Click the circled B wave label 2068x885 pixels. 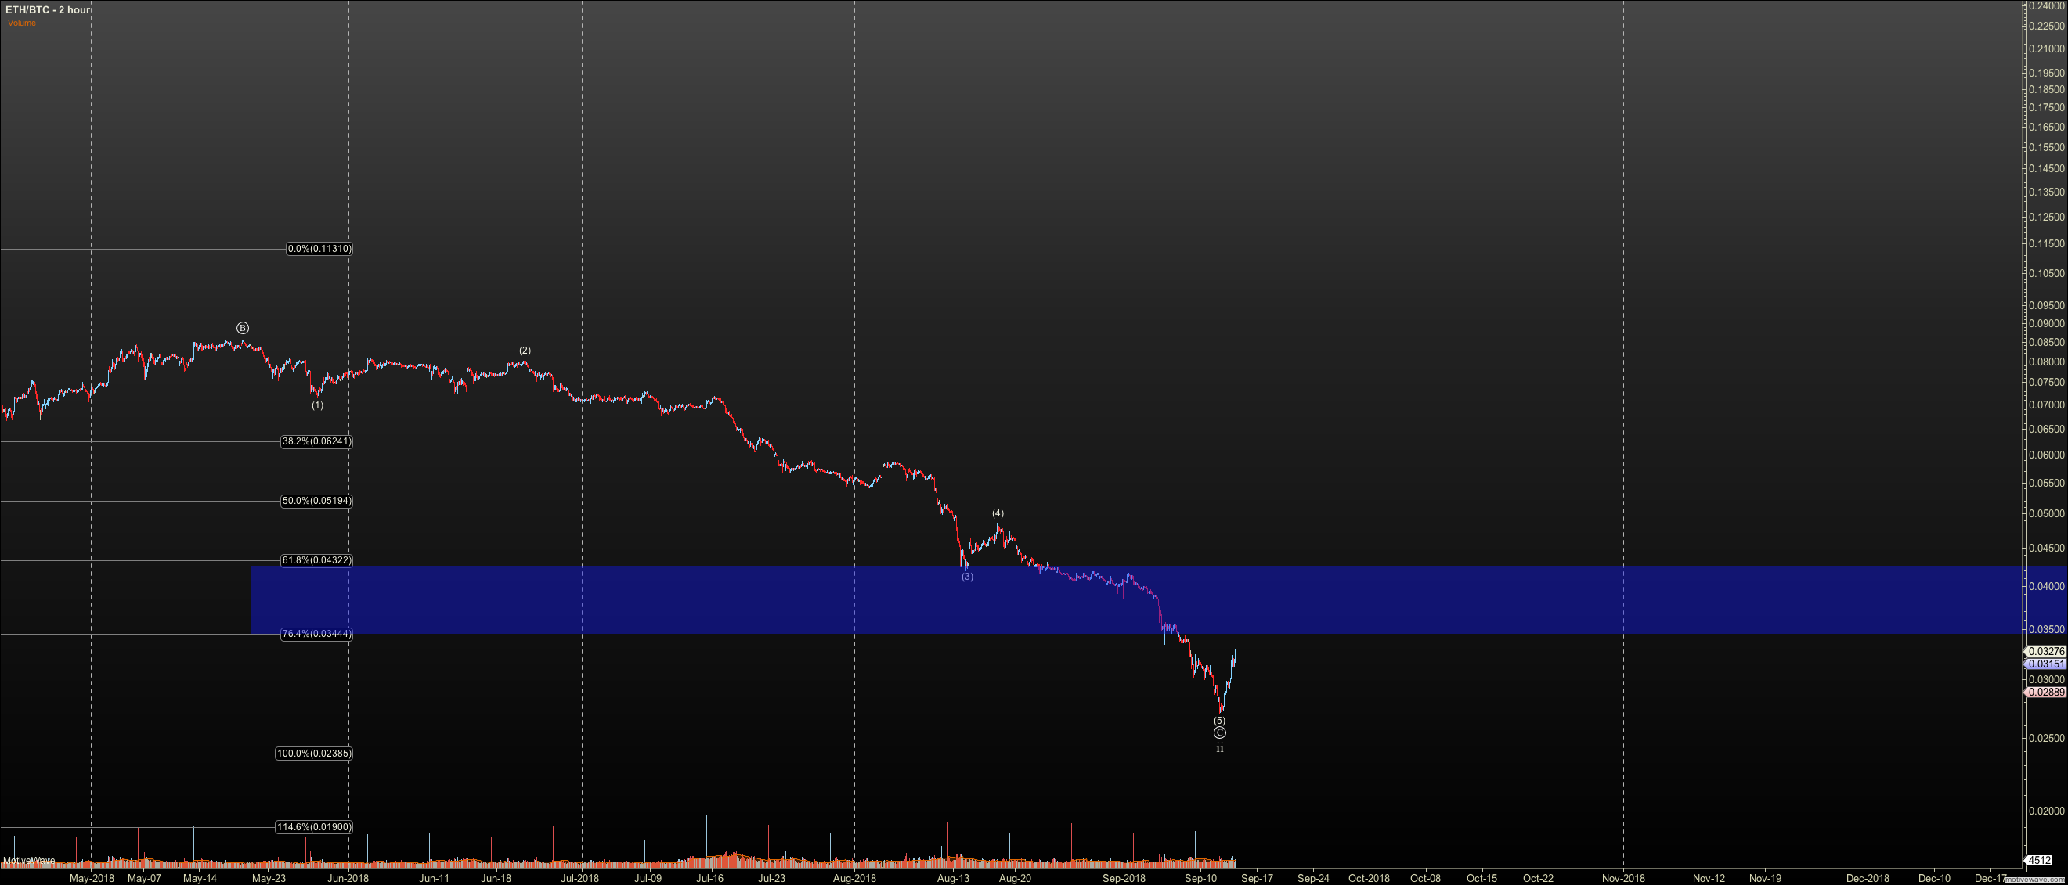click(243, 327)
